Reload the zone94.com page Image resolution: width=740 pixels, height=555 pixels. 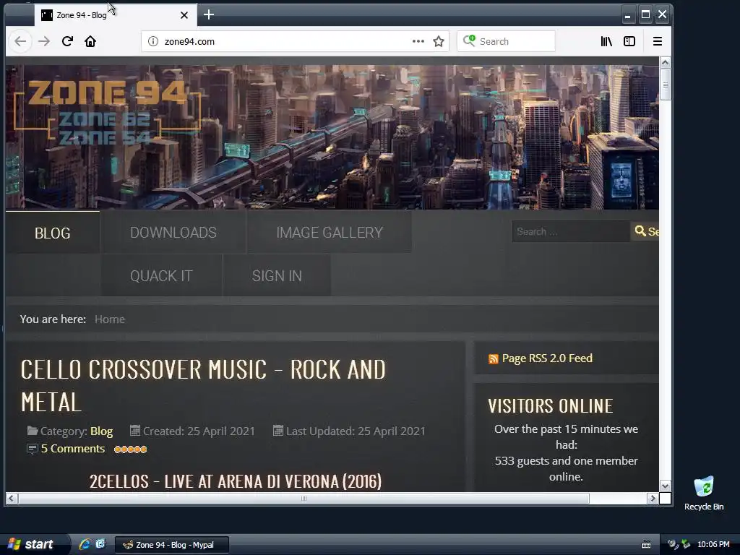[67, 41]
